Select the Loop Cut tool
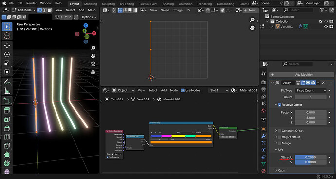Image resolution: width=336 pixels, height=179 pixels. 7,137
